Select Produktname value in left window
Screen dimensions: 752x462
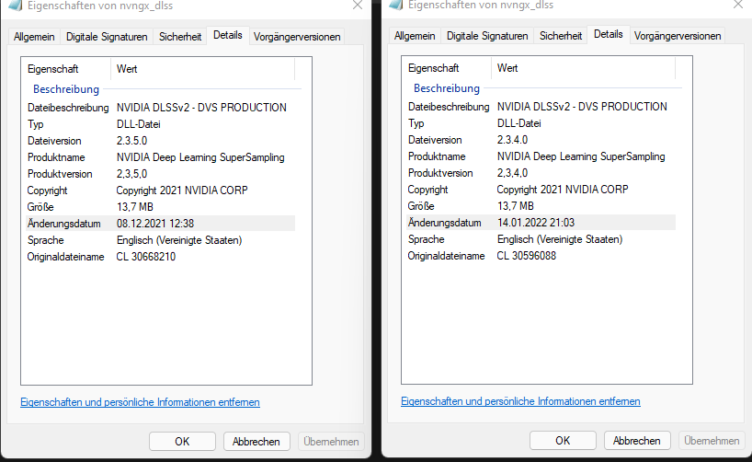200,157
